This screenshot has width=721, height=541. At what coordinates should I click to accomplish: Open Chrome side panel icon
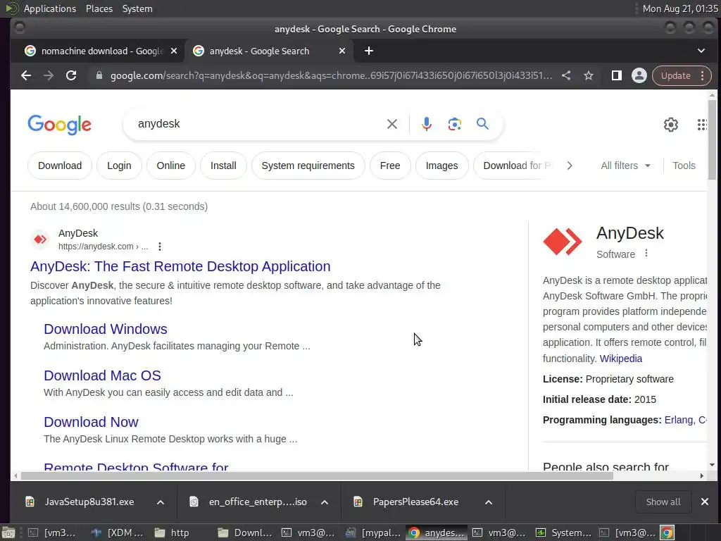(x=617, y=75)
